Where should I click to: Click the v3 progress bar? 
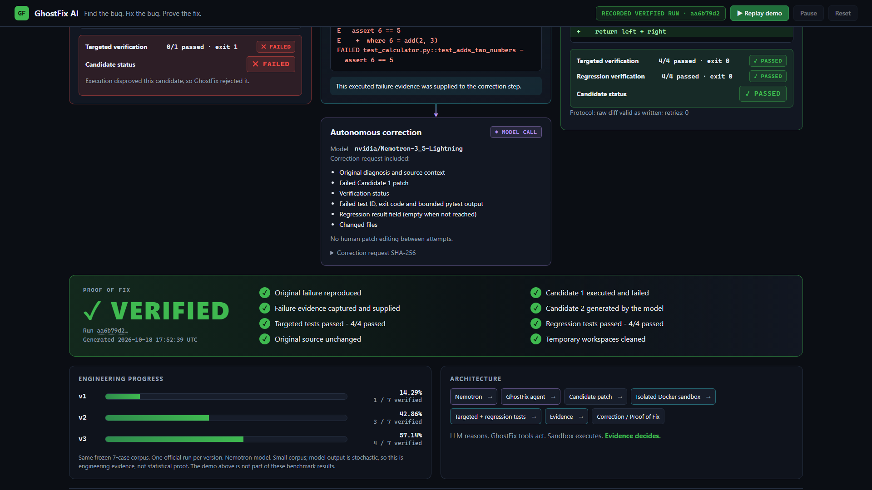[226, 439]
